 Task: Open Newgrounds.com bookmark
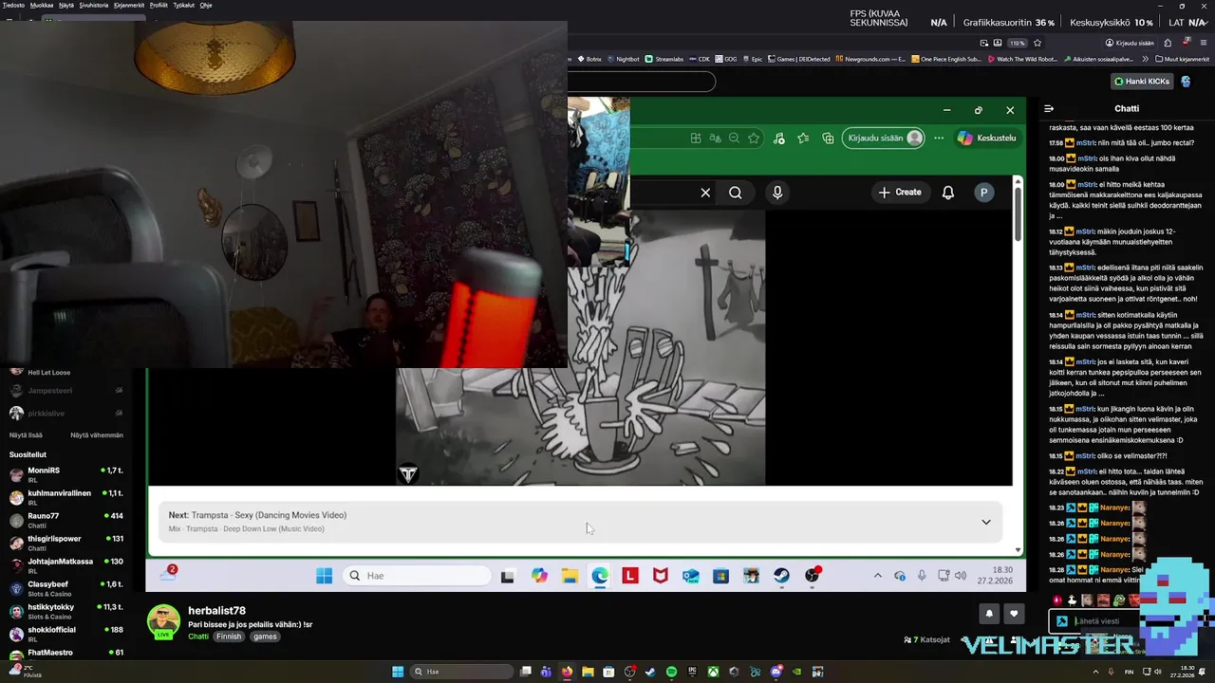[870, 59]
